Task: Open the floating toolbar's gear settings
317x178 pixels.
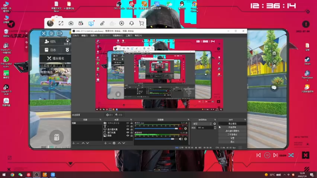Action: (122, 23)
